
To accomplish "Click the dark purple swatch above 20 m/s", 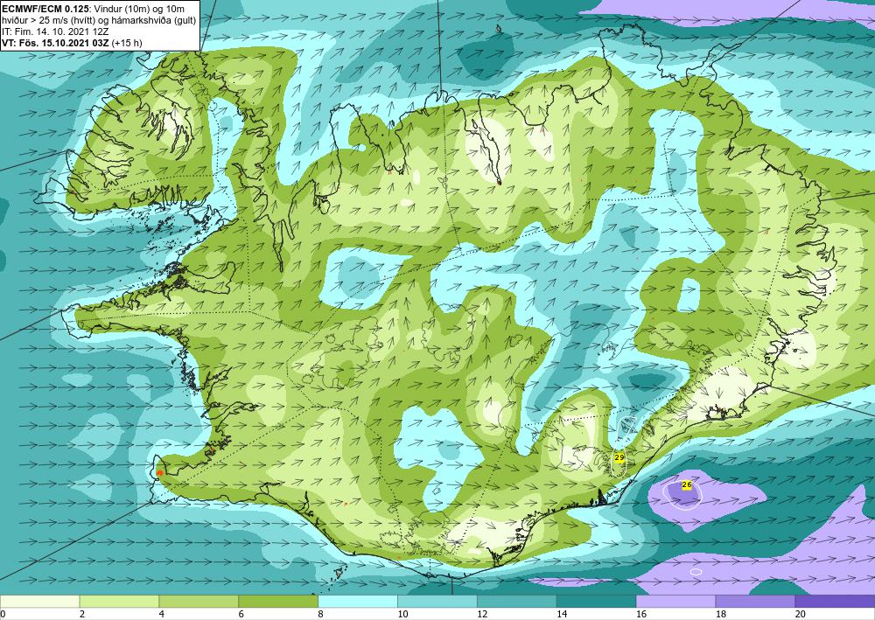I will click(x=835, y=601).
